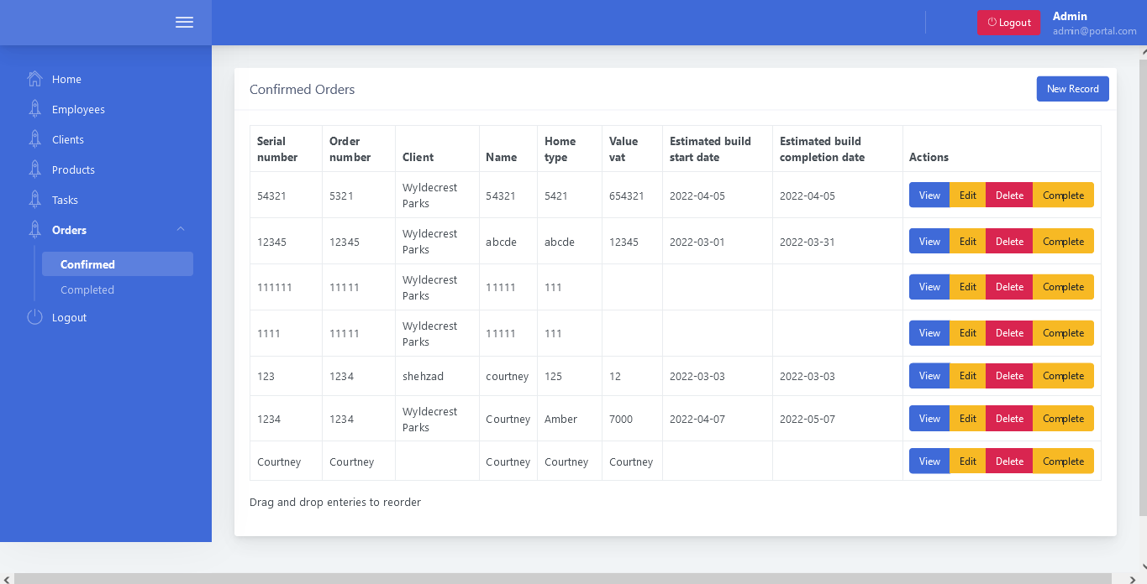Click the rocket icon beside Tasks
Image resolution: width=1147 pixels, height=584 pixels.
point(34,200)
